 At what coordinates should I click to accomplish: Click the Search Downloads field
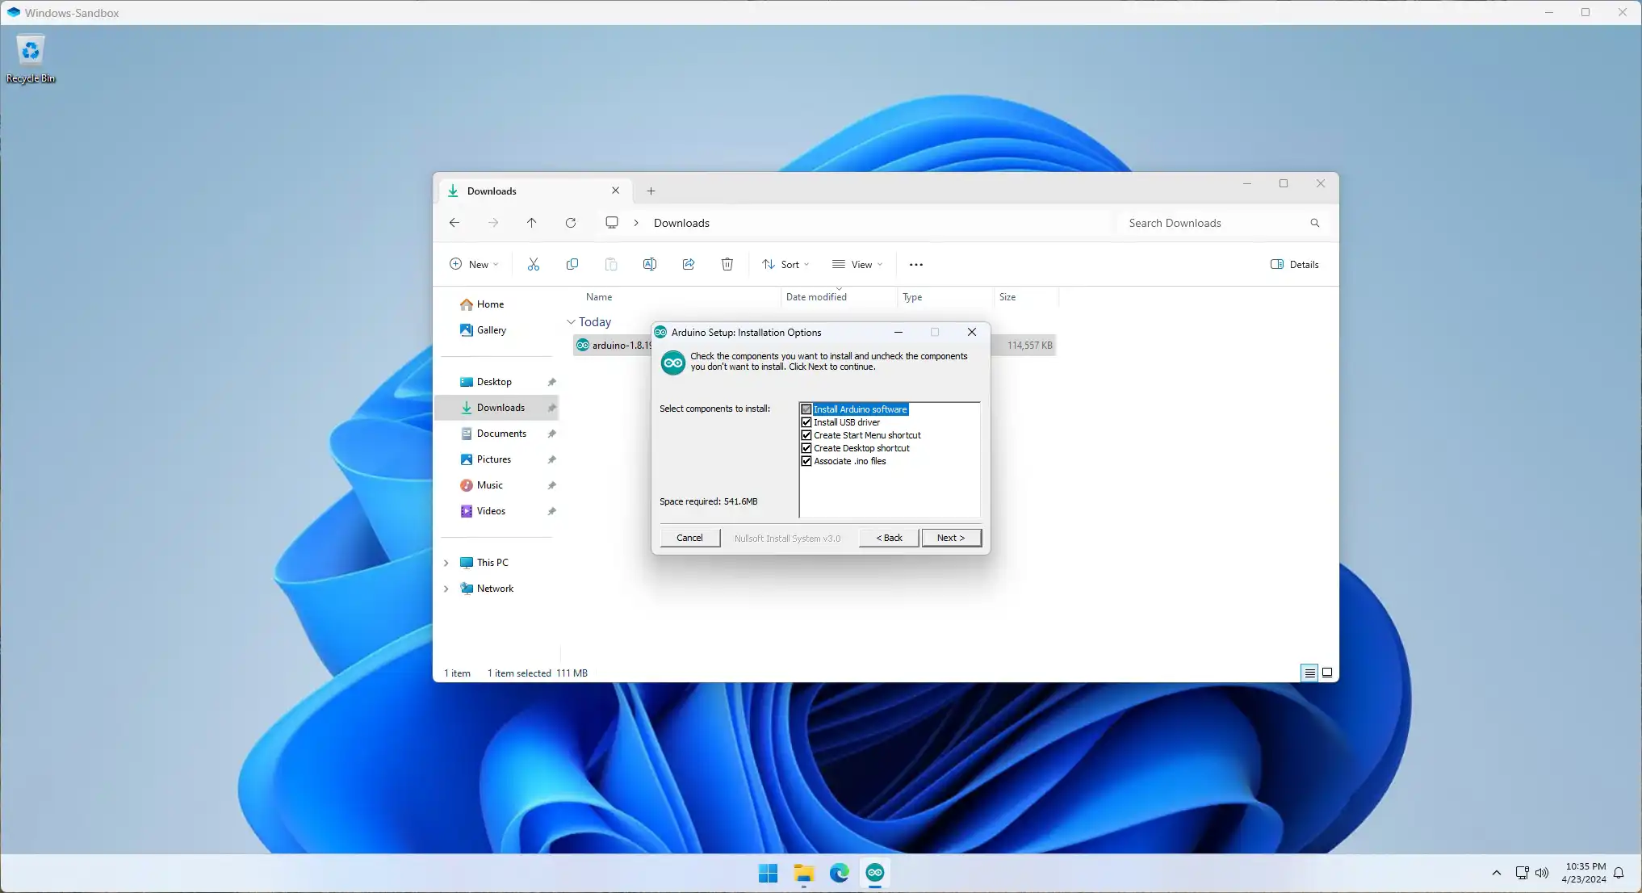click(x=1211, y=223)
